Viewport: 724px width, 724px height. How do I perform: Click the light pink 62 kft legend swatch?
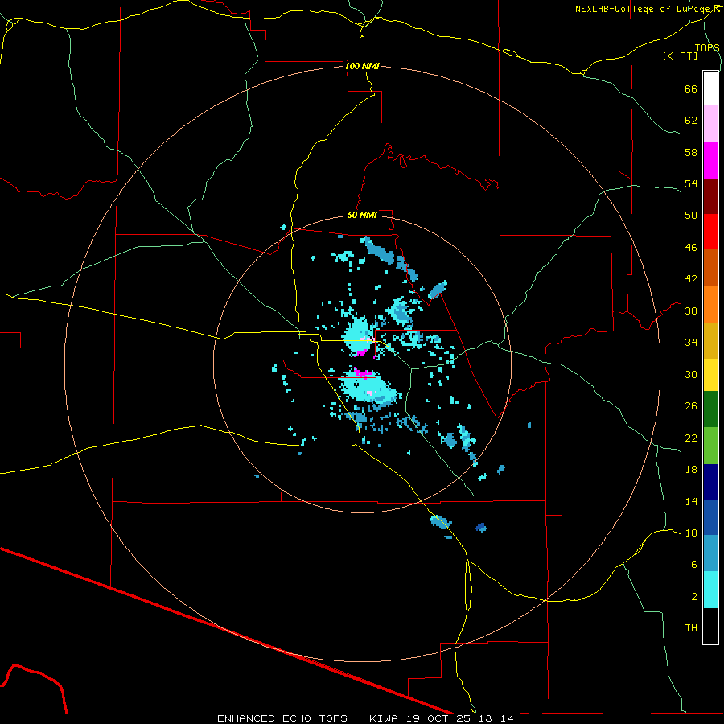(710, 123)
